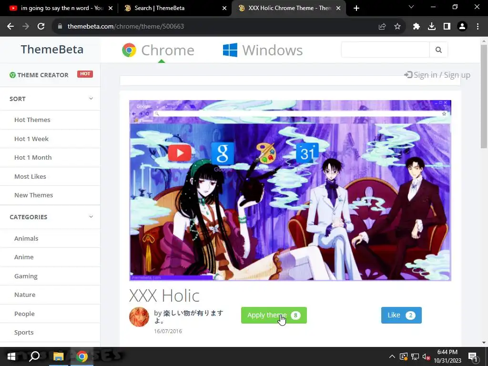The height and width of the screenshot is (366, 488).
Task: Open the Windows Start button
Action: pyautogui.click(x=11, y=356)
